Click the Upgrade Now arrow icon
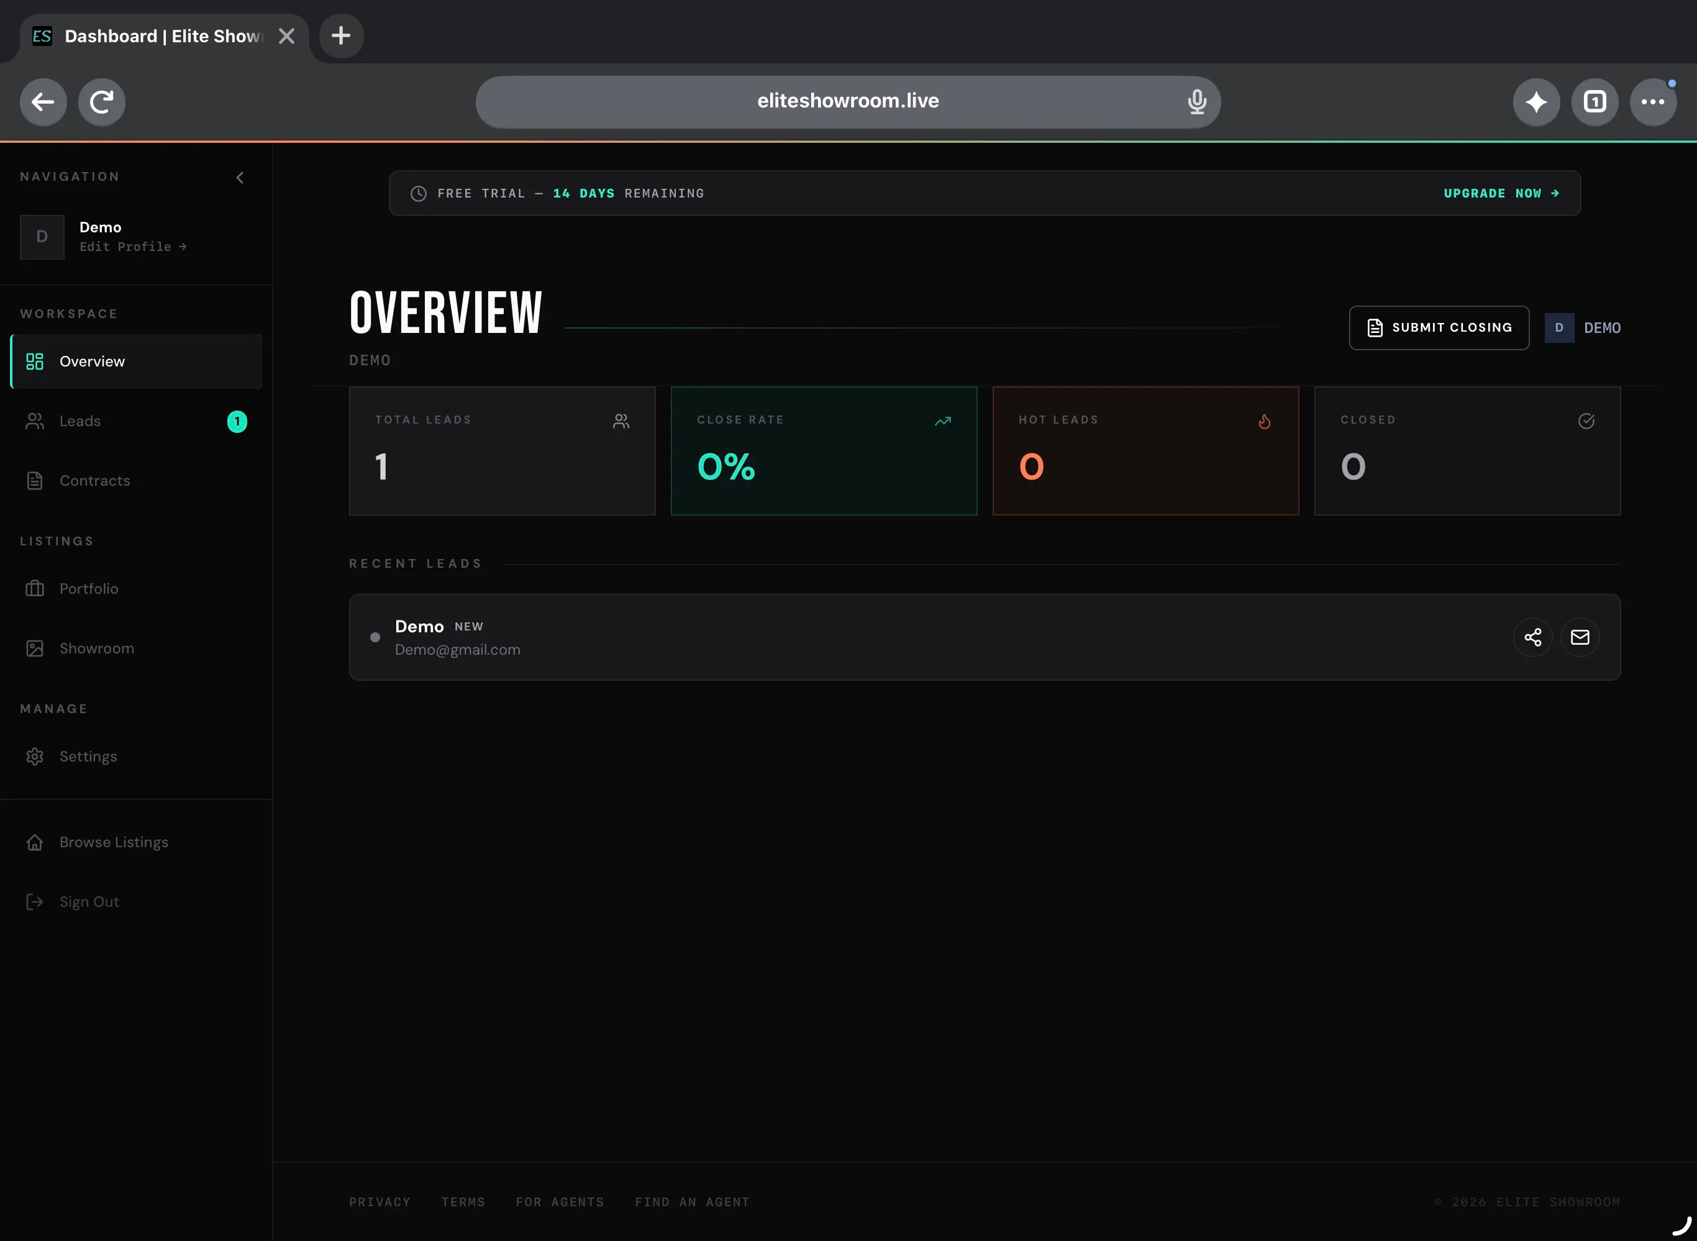Viewport: 1697px width, 1241px height. click(x=1554, y=193)
